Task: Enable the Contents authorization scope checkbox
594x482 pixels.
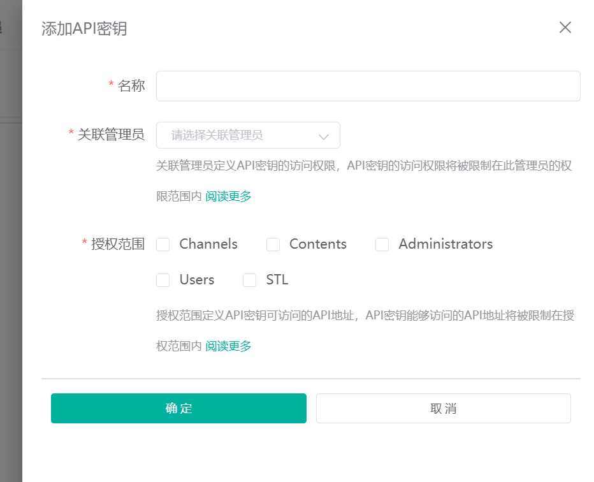Action: pos(273,244)
